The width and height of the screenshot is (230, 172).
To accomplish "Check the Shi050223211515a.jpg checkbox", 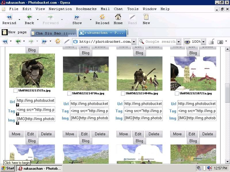I will click(16, 91).
